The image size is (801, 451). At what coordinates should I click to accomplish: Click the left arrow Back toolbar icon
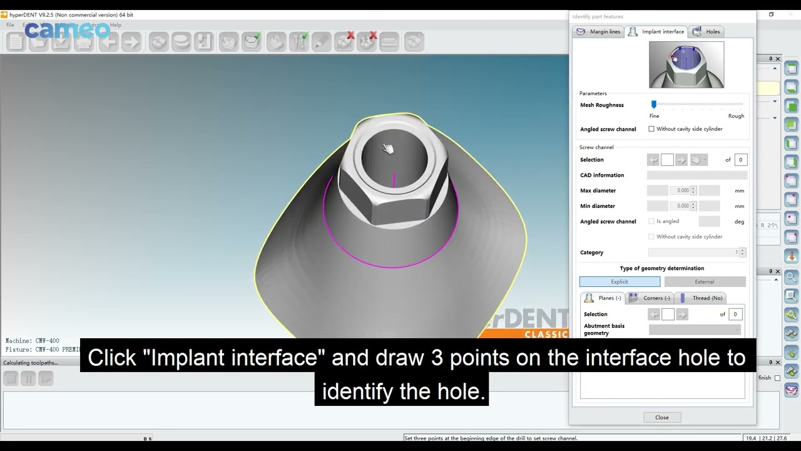[x=108, y=42]
